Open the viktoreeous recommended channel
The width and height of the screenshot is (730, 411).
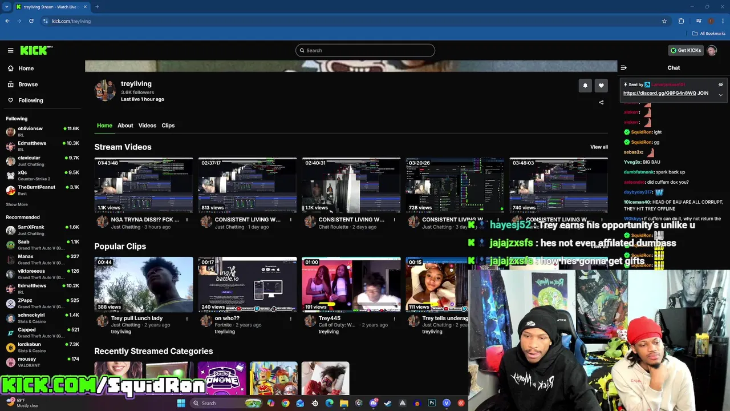[x=42, y=274]
